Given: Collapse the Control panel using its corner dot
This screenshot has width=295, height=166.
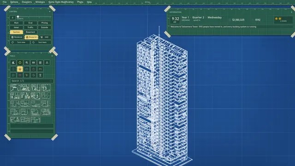Looking at the screenshot, I should click(x=50, y=12).
